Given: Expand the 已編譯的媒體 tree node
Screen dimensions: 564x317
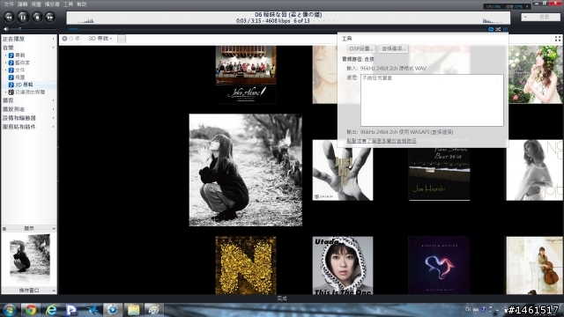Looking at the screenshot, I should point(6,92).
